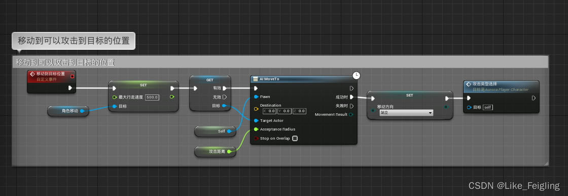Click the 目标 output pin on the GET node

click(224, 106)
